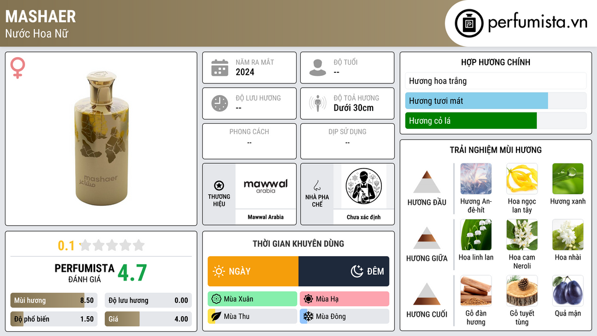Click the Dưới 30cm projection value
This screenshot has height=336, width=597.
354,108
